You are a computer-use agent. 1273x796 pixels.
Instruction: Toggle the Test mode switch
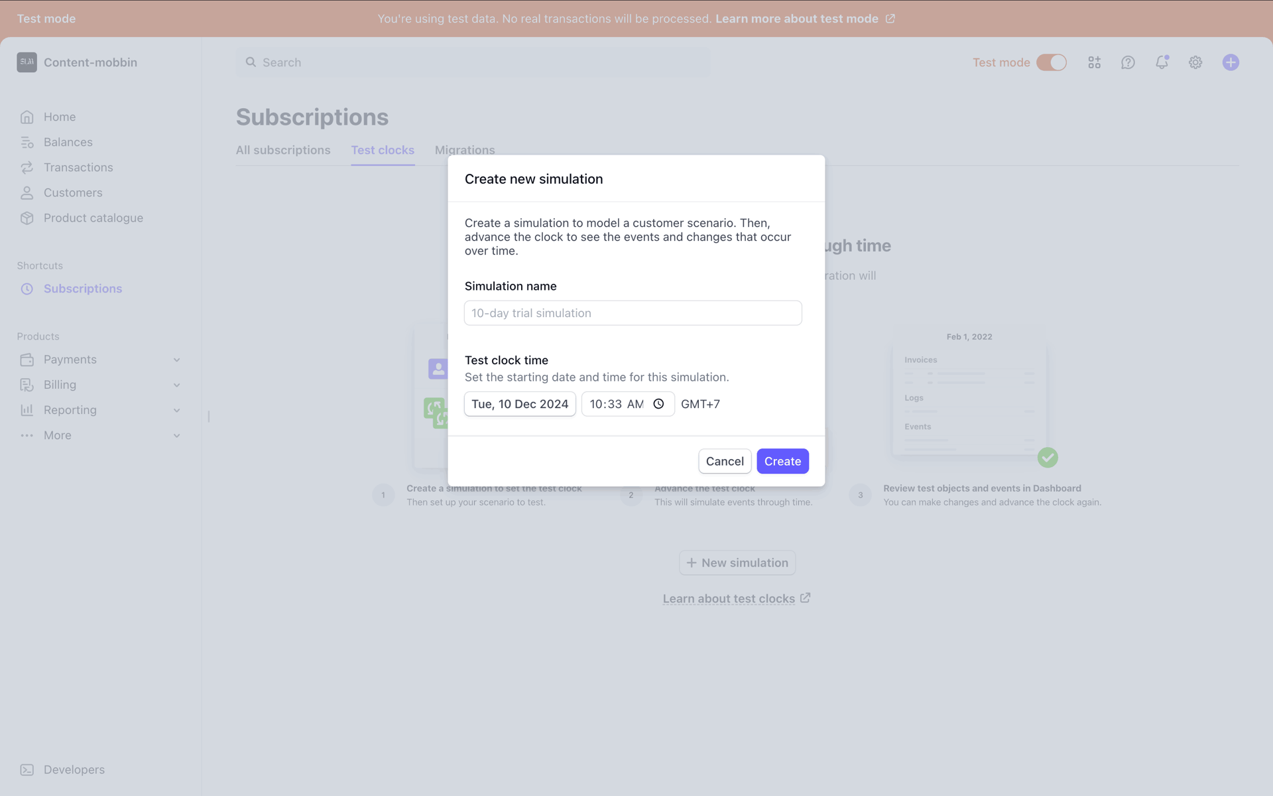click(1052, 62)
